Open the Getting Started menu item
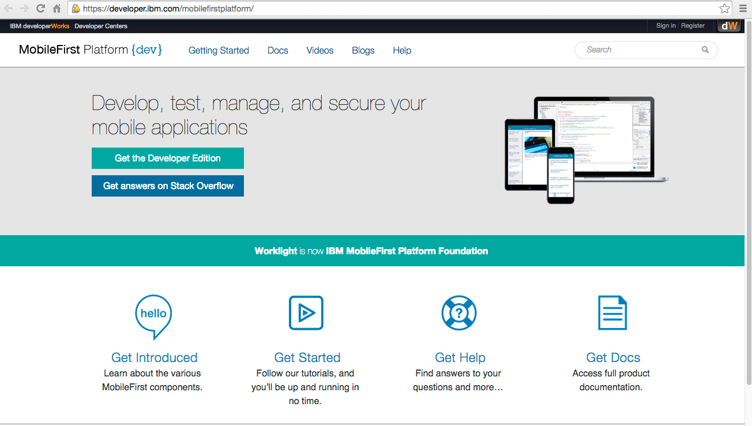This screenshot has height=426, width=752. (219, 51)
